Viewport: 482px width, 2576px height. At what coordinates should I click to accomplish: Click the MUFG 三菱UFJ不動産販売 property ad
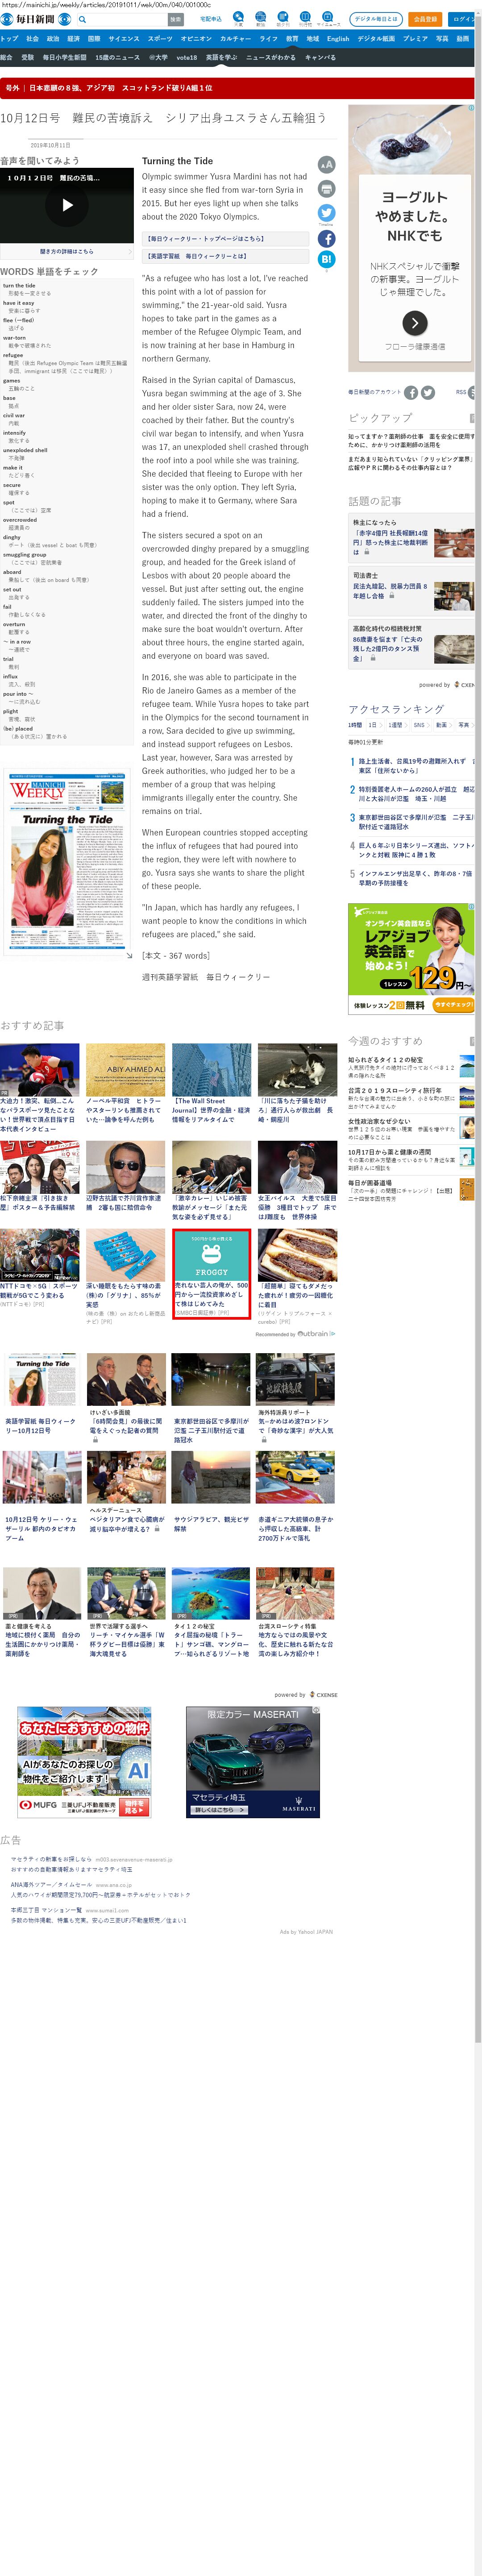(85, 1761)
